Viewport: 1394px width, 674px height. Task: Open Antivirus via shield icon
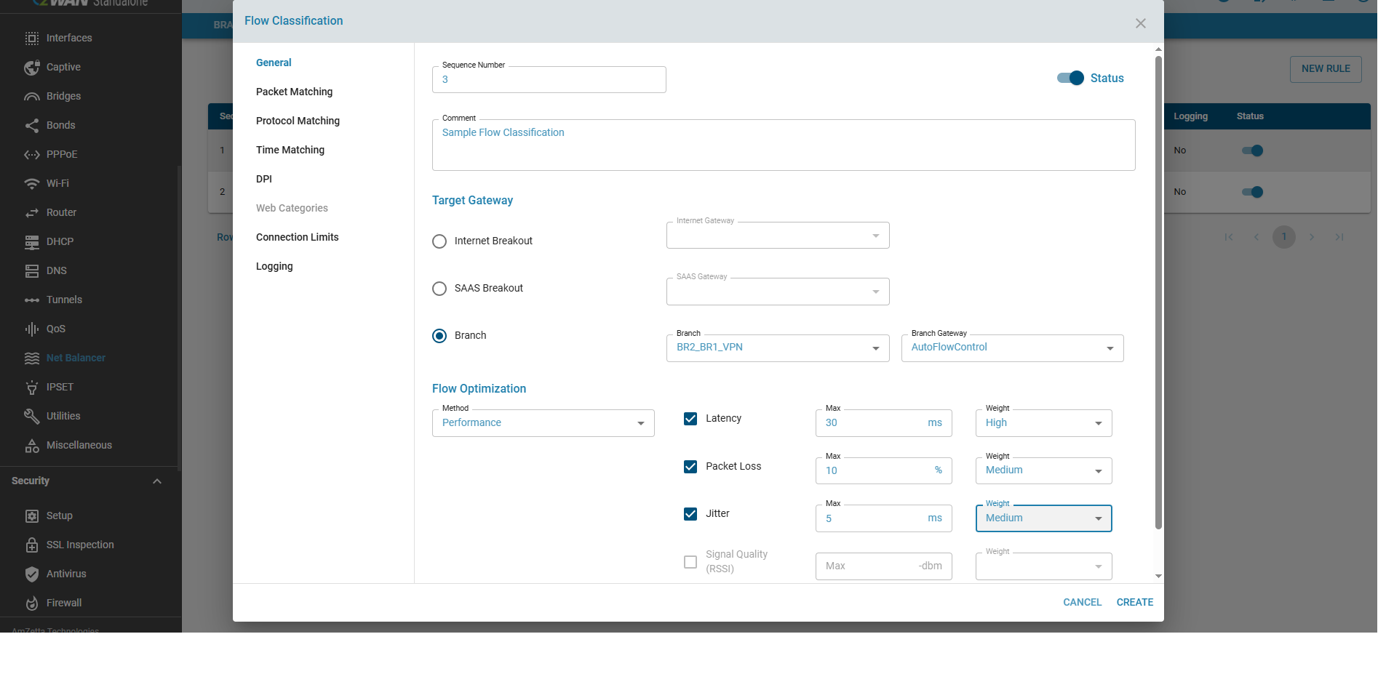(x=32, y=574)
